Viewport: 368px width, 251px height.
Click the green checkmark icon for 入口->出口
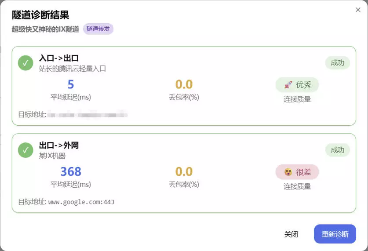pyautogui.click(x=26, y=63)
